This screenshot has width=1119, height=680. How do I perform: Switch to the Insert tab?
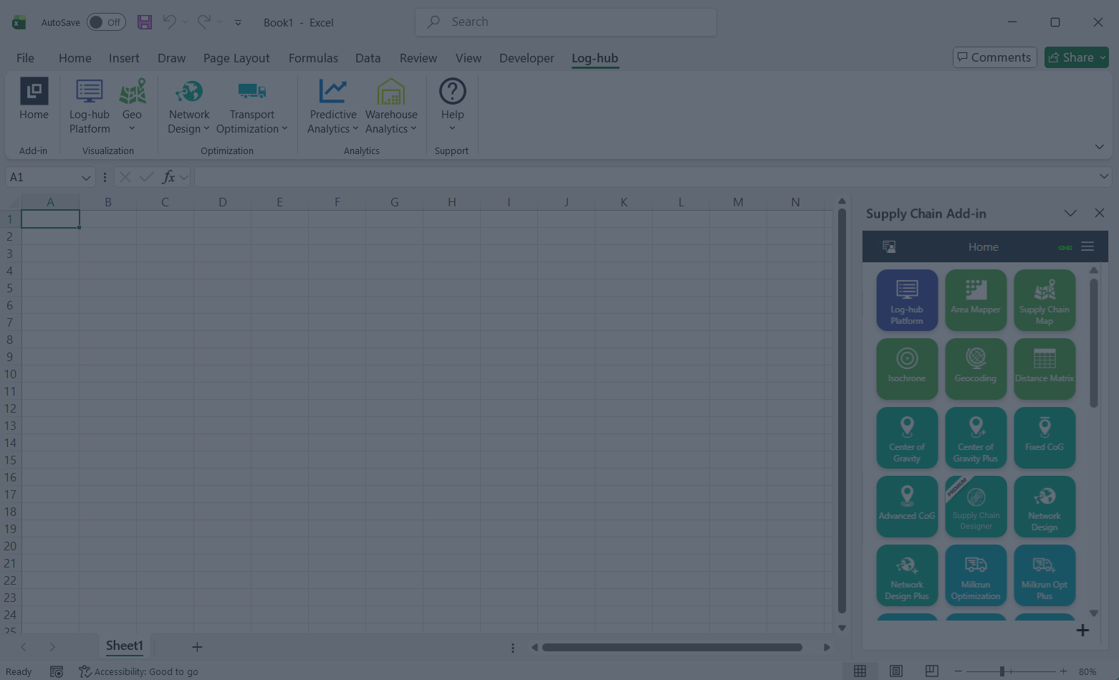124,58
